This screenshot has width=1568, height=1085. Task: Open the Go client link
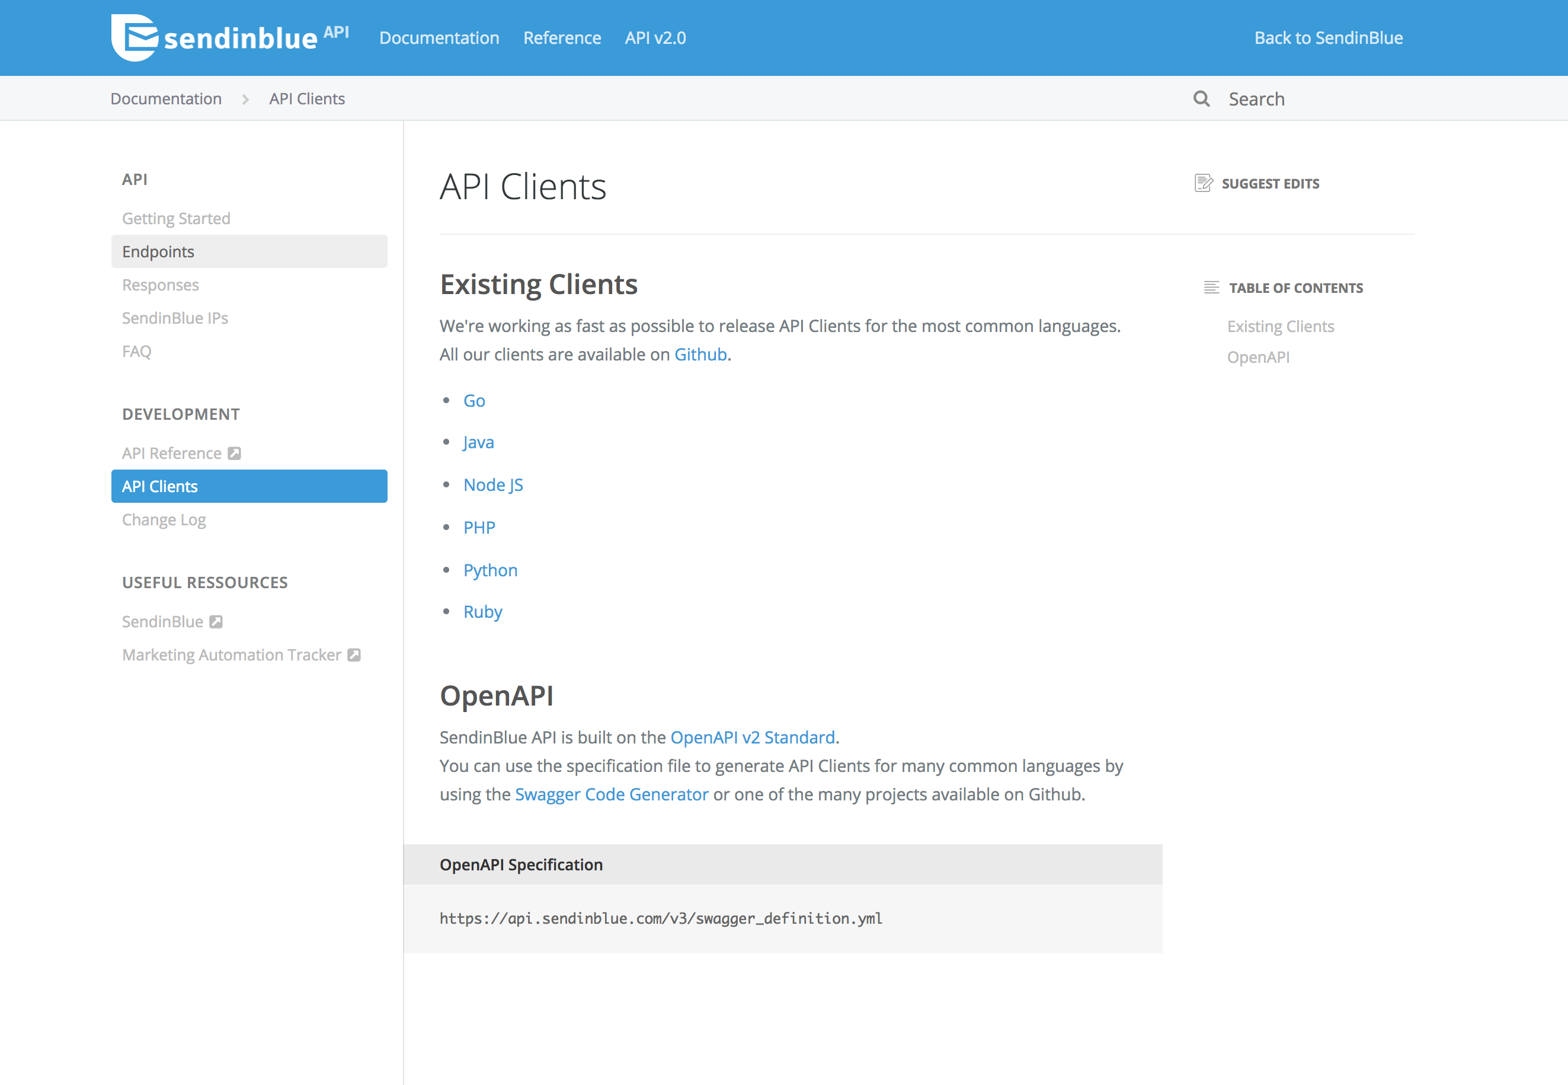[x=473, y=400]
